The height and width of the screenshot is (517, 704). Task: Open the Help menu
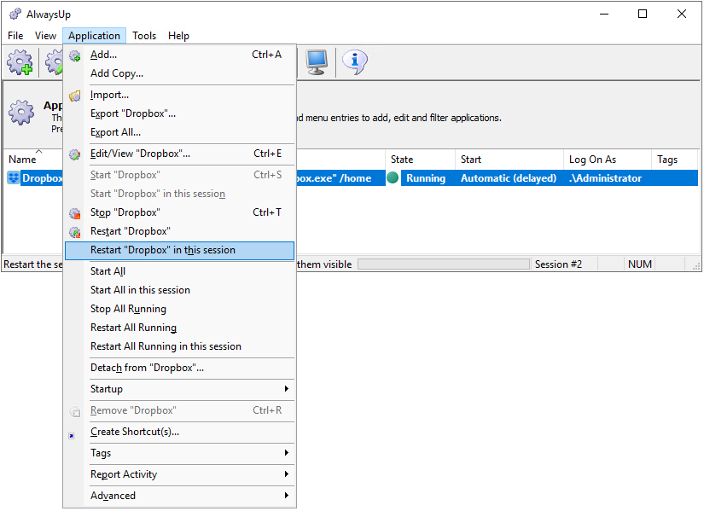pyautogui.click(x=178, y=36)
